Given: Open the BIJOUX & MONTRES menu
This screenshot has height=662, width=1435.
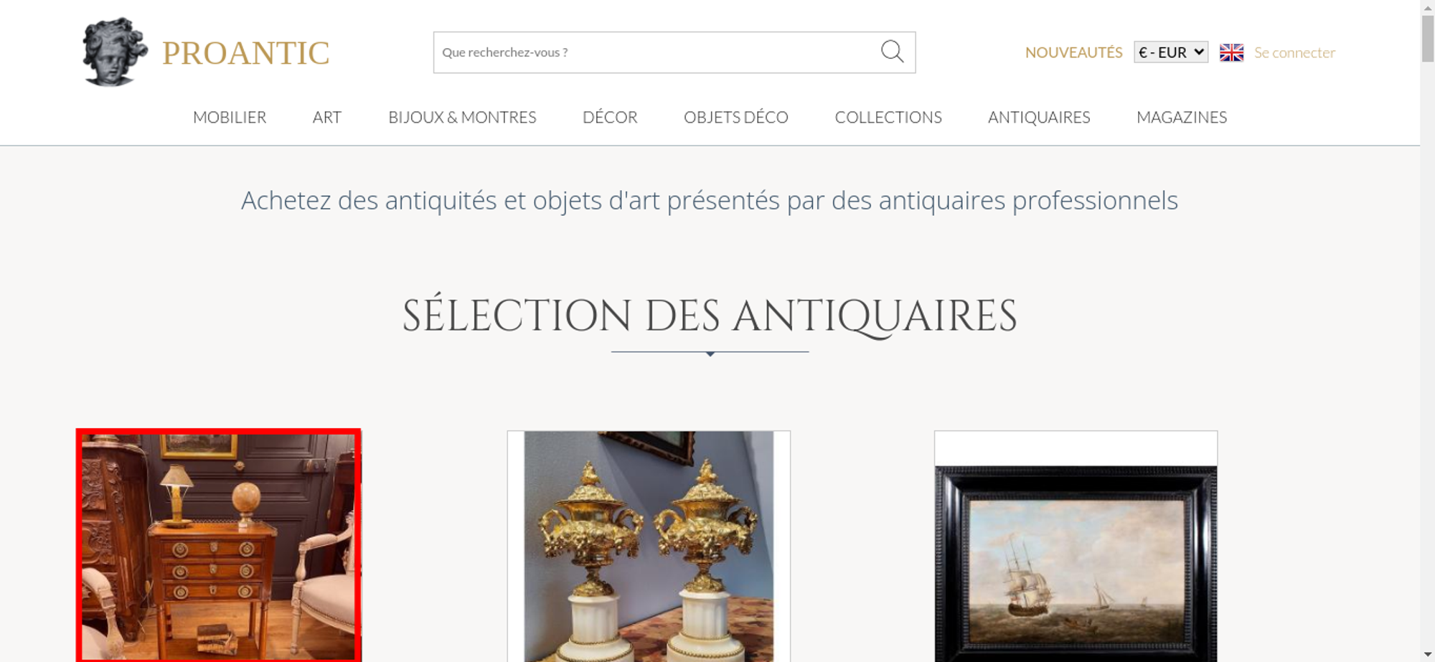Looking at the screenshot, I should (462, 117).
